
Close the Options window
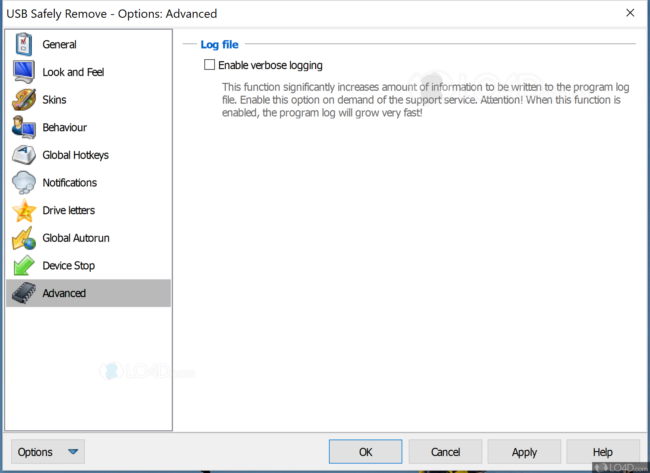pos(630,13)
